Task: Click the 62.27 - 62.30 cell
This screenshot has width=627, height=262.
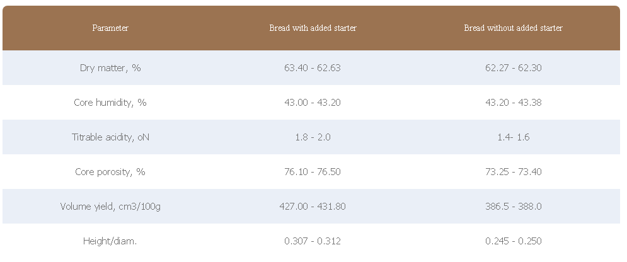Action: (x=513, y=68)
